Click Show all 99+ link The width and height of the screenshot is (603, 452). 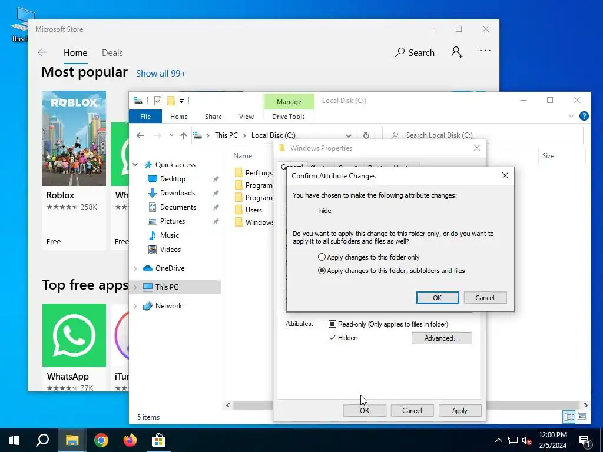(161, 74)
